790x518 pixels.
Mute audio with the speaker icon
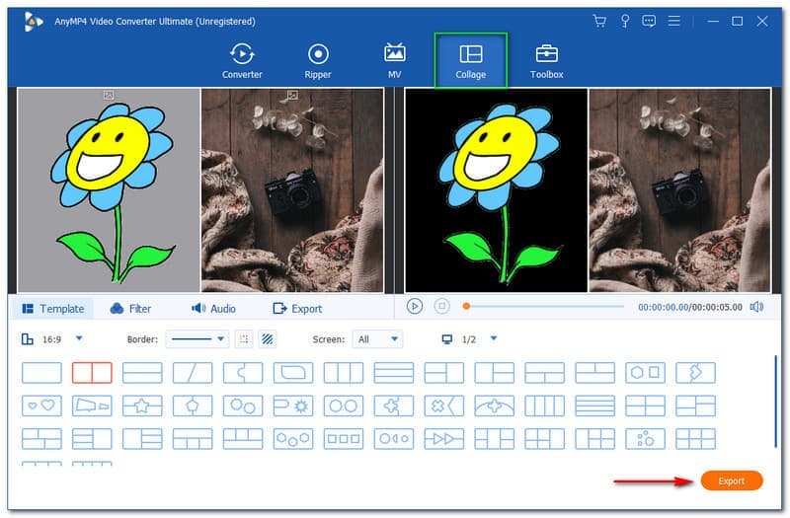click(x=756, y=307)
